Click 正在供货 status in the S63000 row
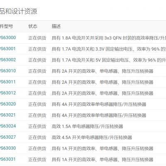The height and width of the screenshot is (166, 166). pyautogui.click(x=37, y=38)
